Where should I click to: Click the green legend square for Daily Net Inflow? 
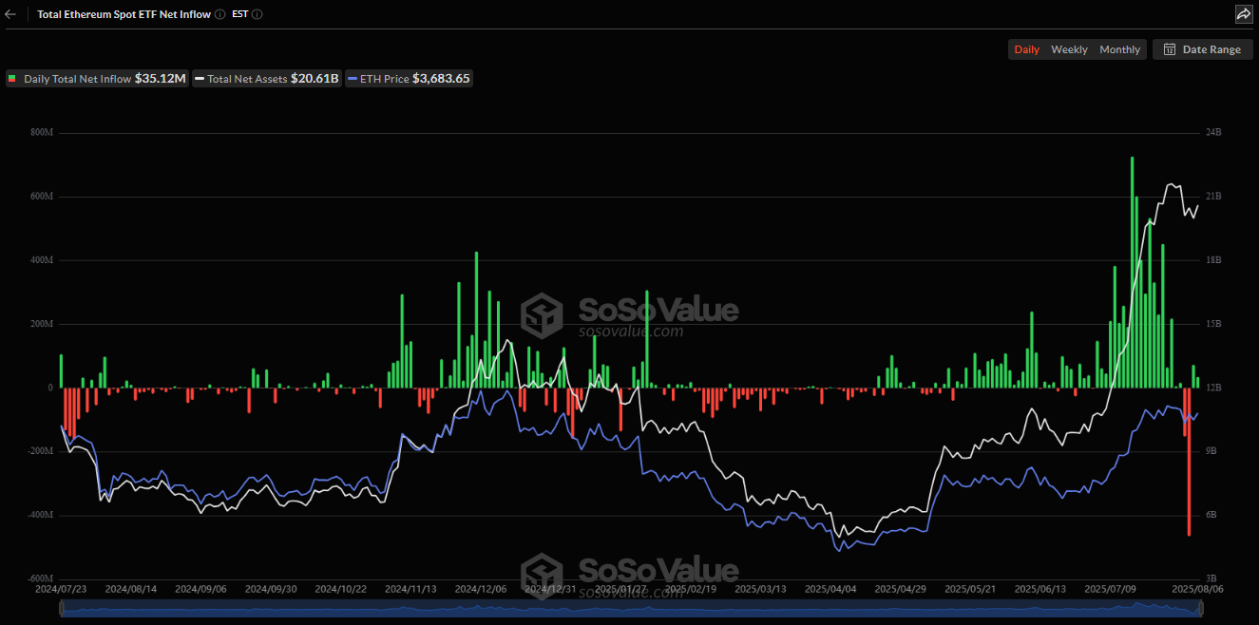coord(11,78)
